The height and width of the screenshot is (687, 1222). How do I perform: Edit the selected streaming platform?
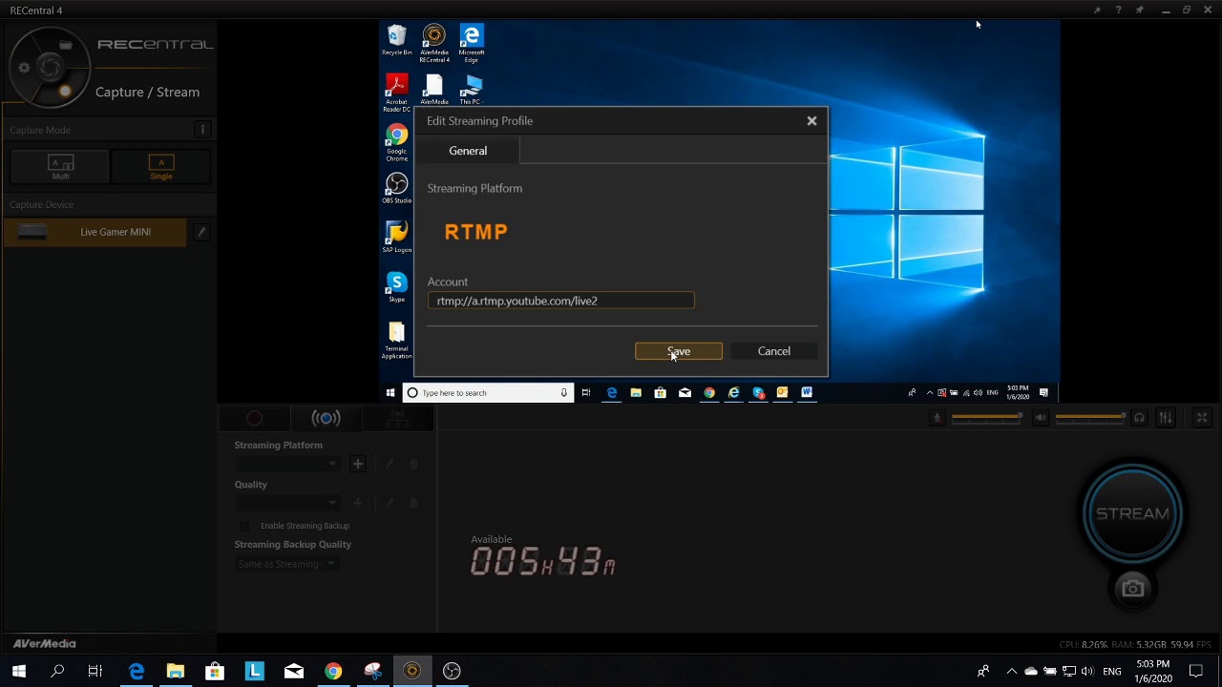[390, 464]
